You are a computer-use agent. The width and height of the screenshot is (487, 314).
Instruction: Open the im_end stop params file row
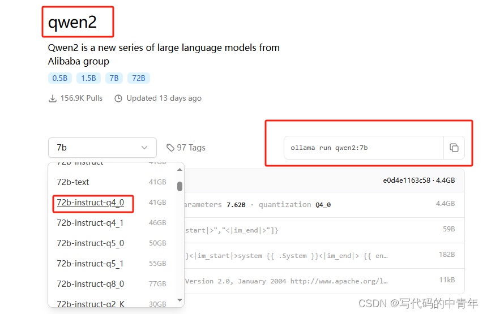coord(324,230)
